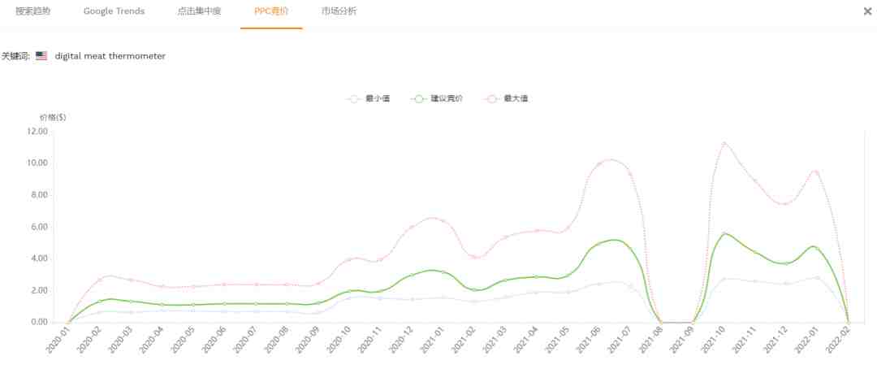Click the zero data point at 2021-08
Screen dimensions: 877x369
tap(662, 322)
